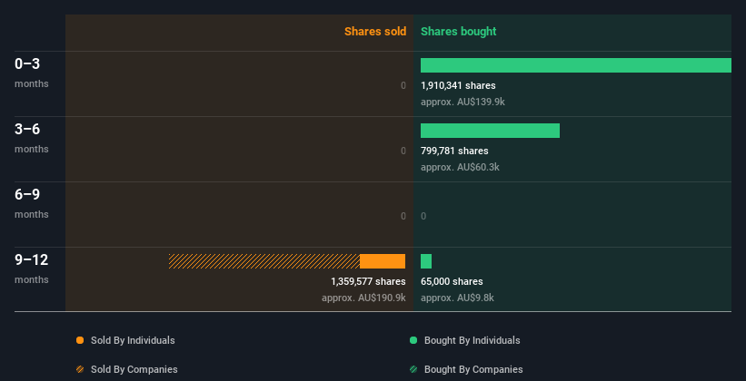Click the approx. AU$190.9k amount
Image resolution: width=746 pixels, height=381 pixels.
pos(363,298)
